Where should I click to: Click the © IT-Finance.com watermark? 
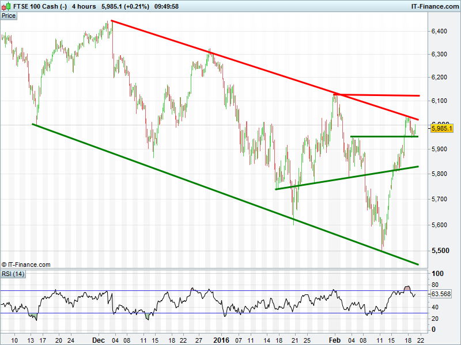pyautogui.click(x=26, y=264)
